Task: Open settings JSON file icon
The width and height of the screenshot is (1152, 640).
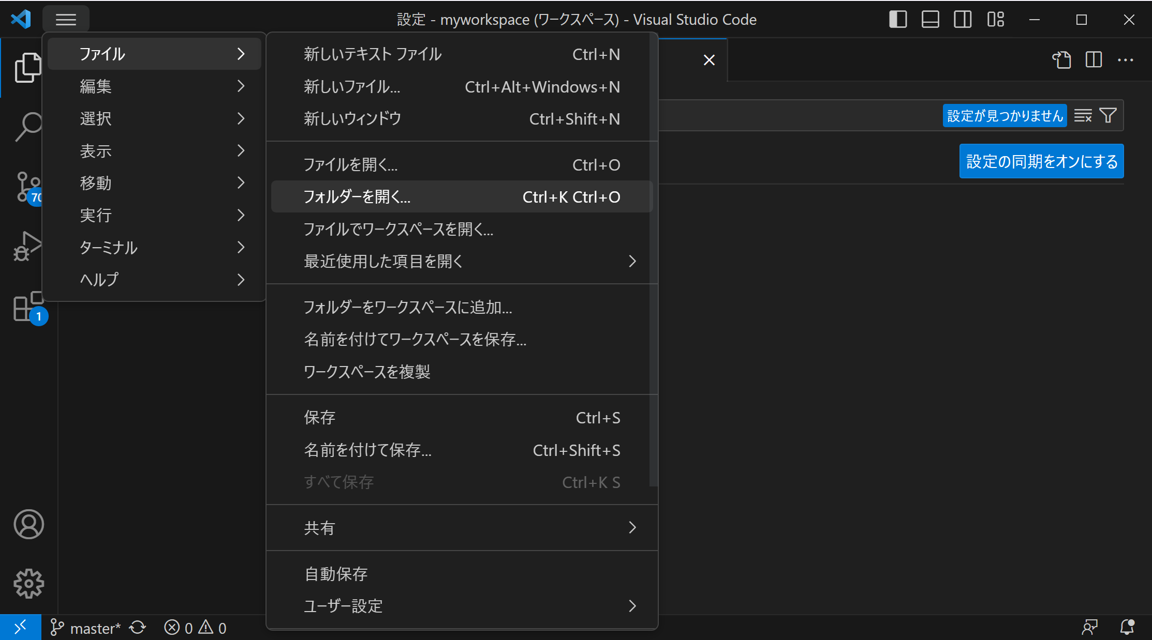Action: point(1061,60)
